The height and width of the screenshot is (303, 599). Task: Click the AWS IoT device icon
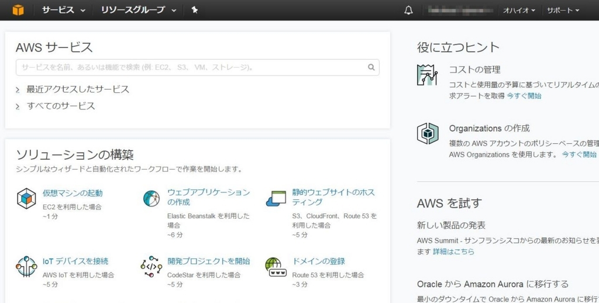pos(26,266)
